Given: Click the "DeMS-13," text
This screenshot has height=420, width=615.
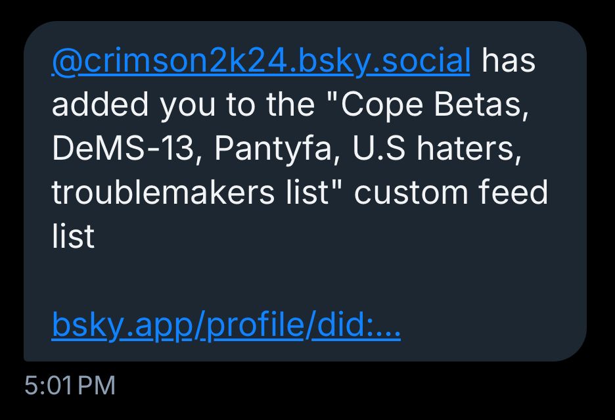Looking at the screenshot, I should tap(127, 149).
